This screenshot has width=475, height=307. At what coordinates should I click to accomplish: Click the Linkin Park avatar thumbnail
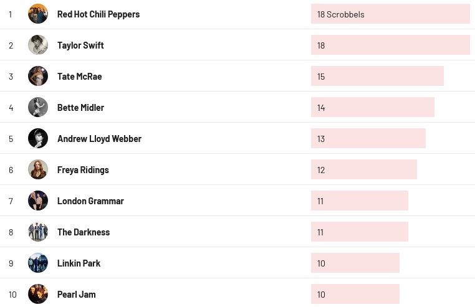tap(38, 263)
